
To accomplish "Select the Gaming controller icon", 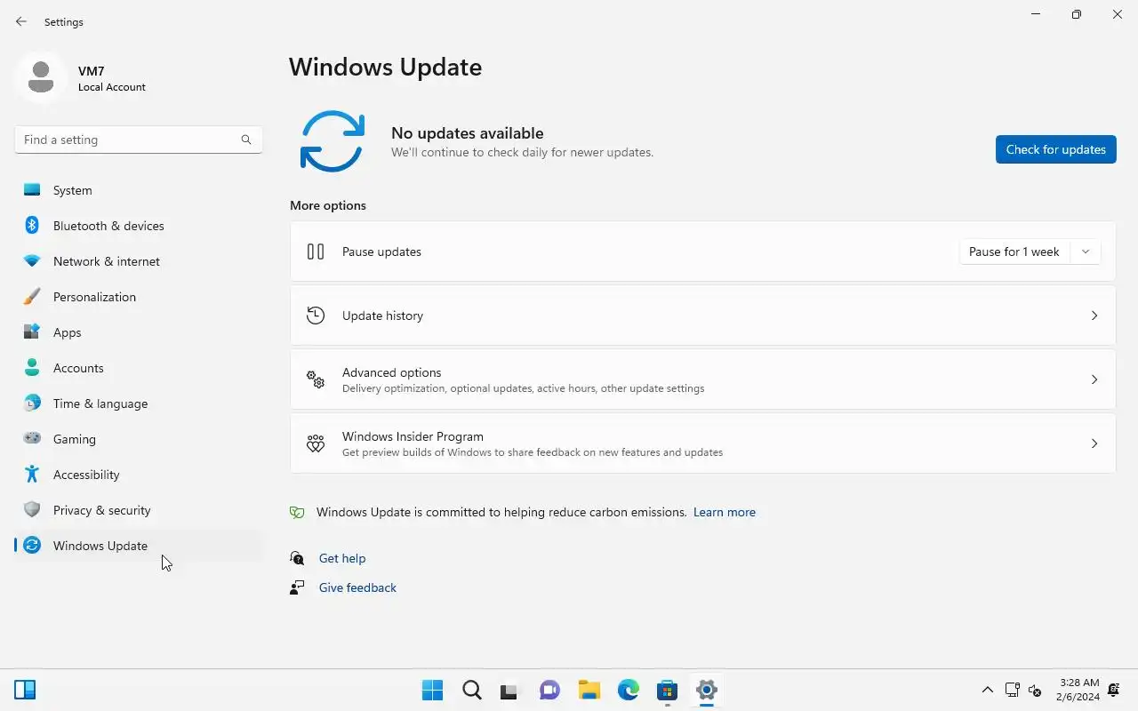I will [x=32, y=439].
